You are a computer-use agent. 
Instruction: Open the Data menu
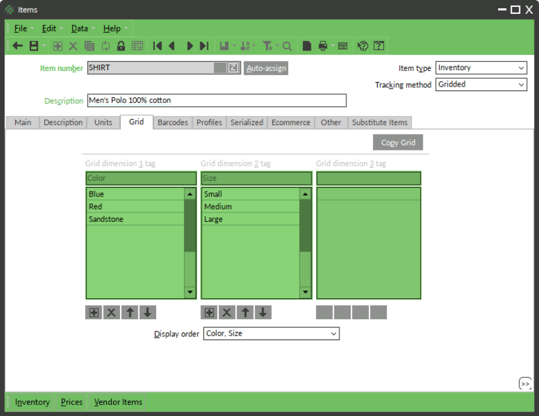tap(79, 28)
